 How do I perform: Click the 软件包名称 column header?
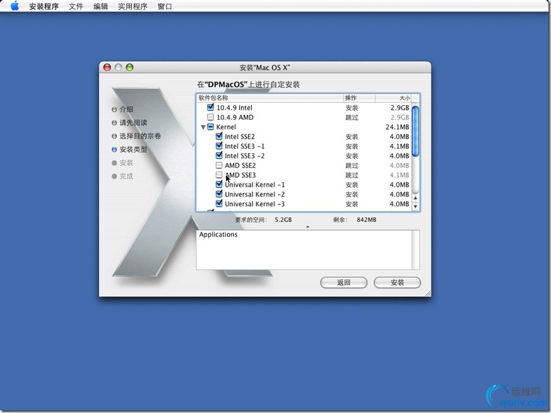[270, 98]
